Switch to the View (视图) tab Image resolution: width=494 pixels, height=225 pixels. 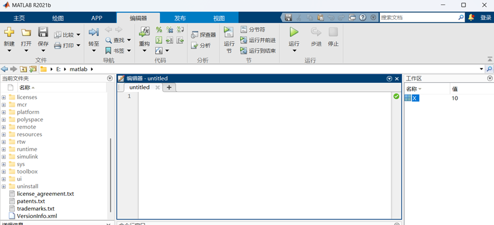click(219, 18)
